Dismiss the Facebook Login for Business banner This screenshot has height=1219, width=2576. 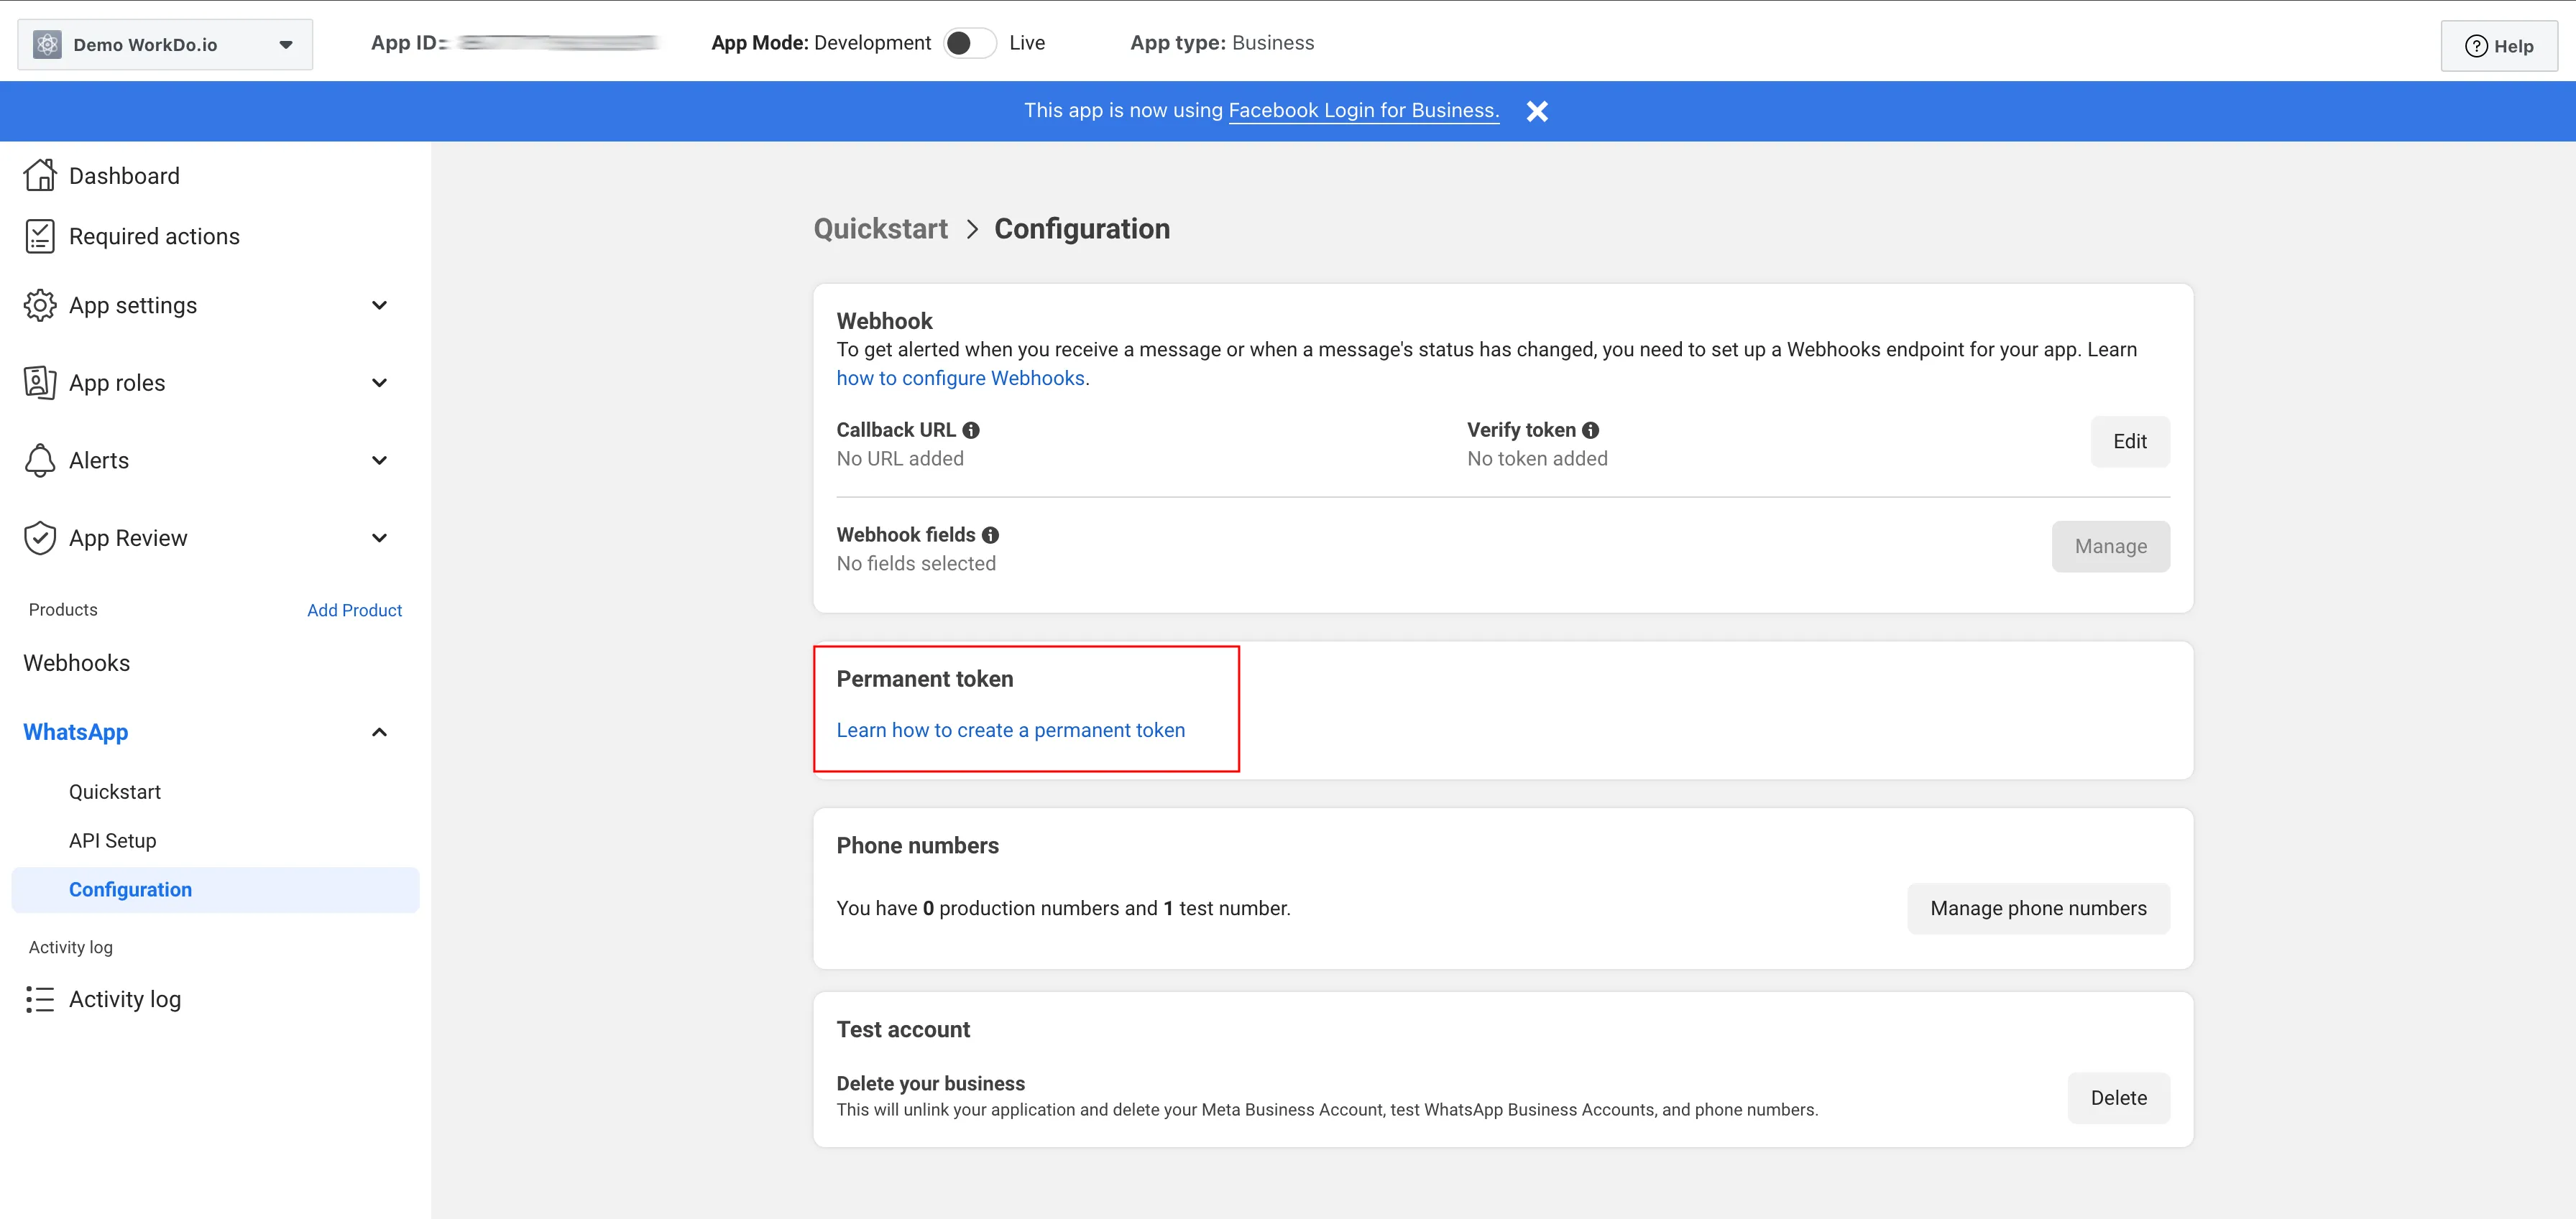pos(1537,111)
